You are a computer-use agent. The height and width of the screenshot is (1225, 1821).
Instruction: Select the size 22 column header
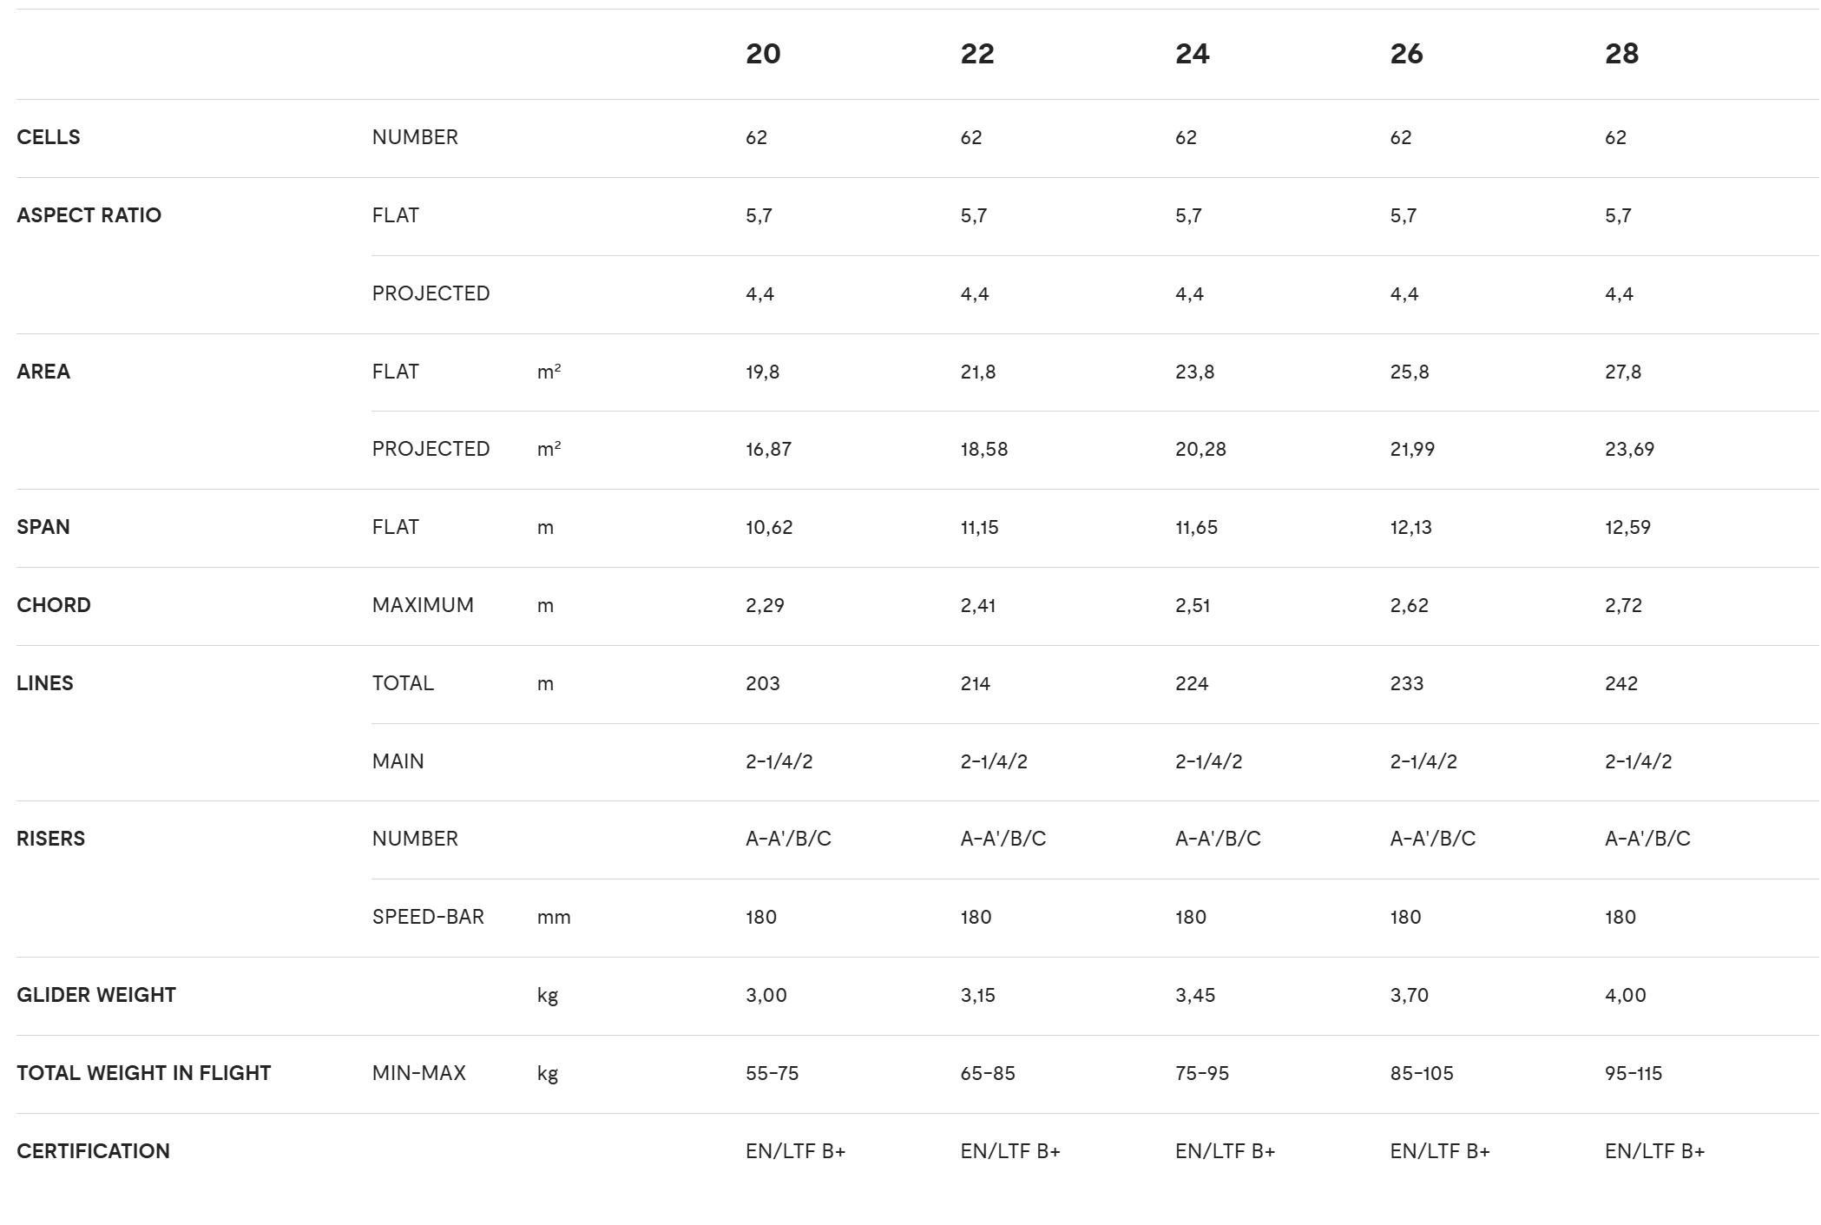977,54
